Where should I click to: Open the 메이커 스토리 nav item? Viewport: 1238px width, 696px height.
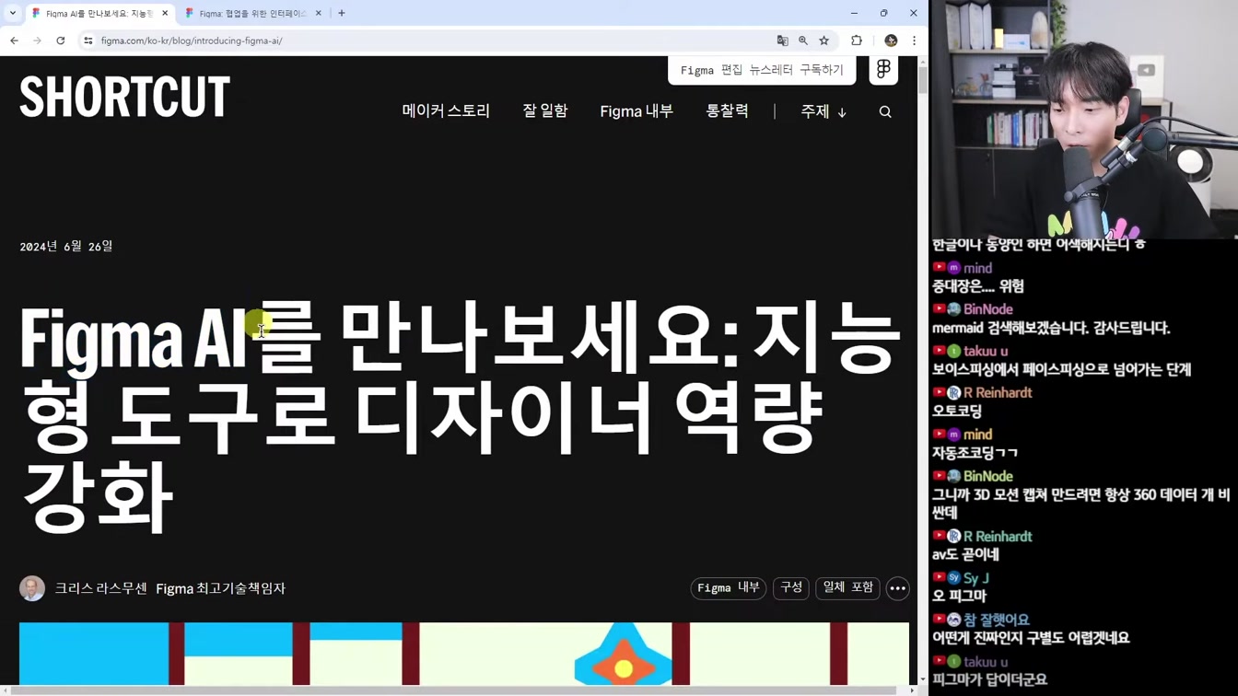click(x=446, y=111)
